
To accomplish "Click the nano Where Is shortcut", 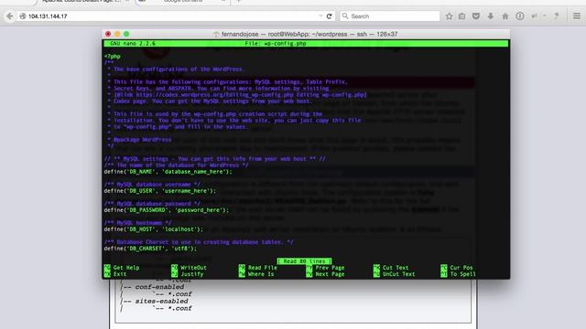I will (256, 274).
